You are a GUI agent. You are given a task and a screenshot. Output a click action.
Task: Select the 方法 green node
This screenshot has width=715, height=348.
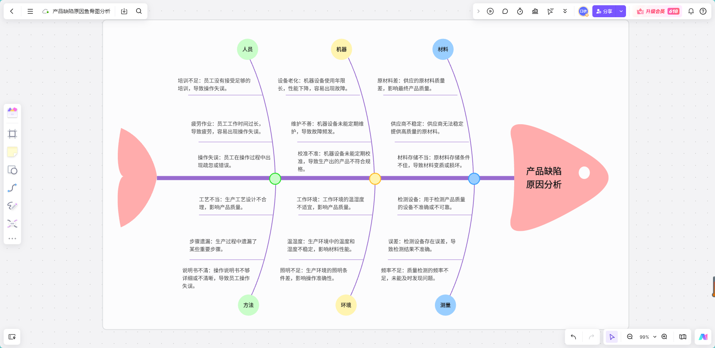click(248, 305)
